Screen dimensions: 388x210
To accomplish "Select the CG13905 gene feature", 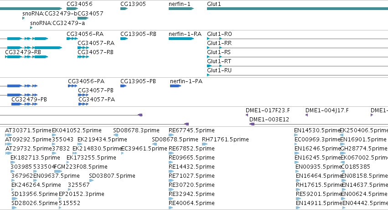I will (124, 9).
